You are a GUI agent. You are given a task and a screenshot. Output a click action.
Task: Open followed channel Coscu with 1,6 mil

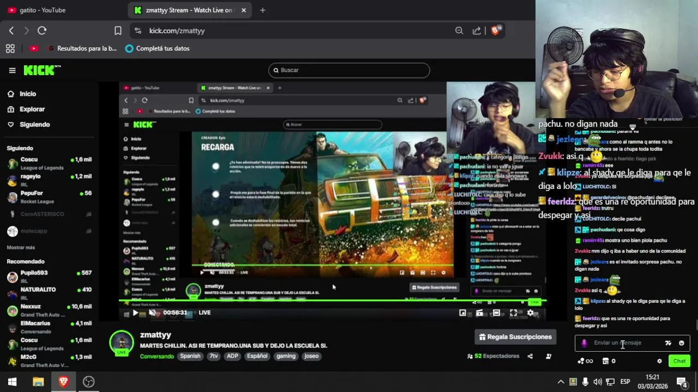(49, 163)
